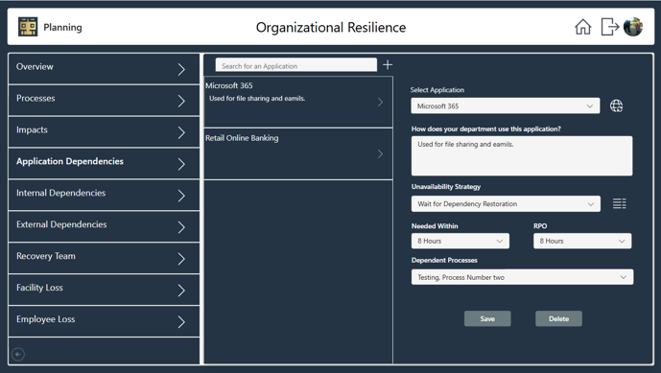
Task: Open the Select Application dropdown
Action: coord(505,105)
